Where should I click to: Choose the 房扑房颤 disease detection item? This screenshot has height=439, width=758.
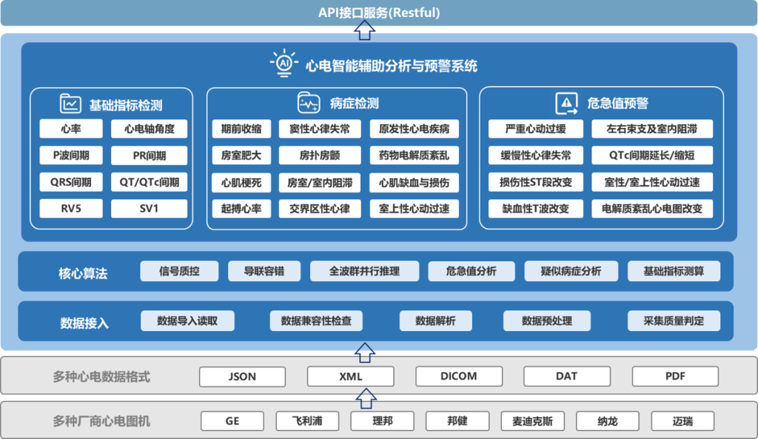tap(320, 155)
